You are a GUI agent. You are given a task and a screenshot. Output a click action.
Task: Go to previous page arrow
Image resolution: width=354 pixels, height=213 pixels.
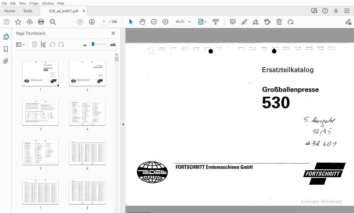[x=80, y=22]
